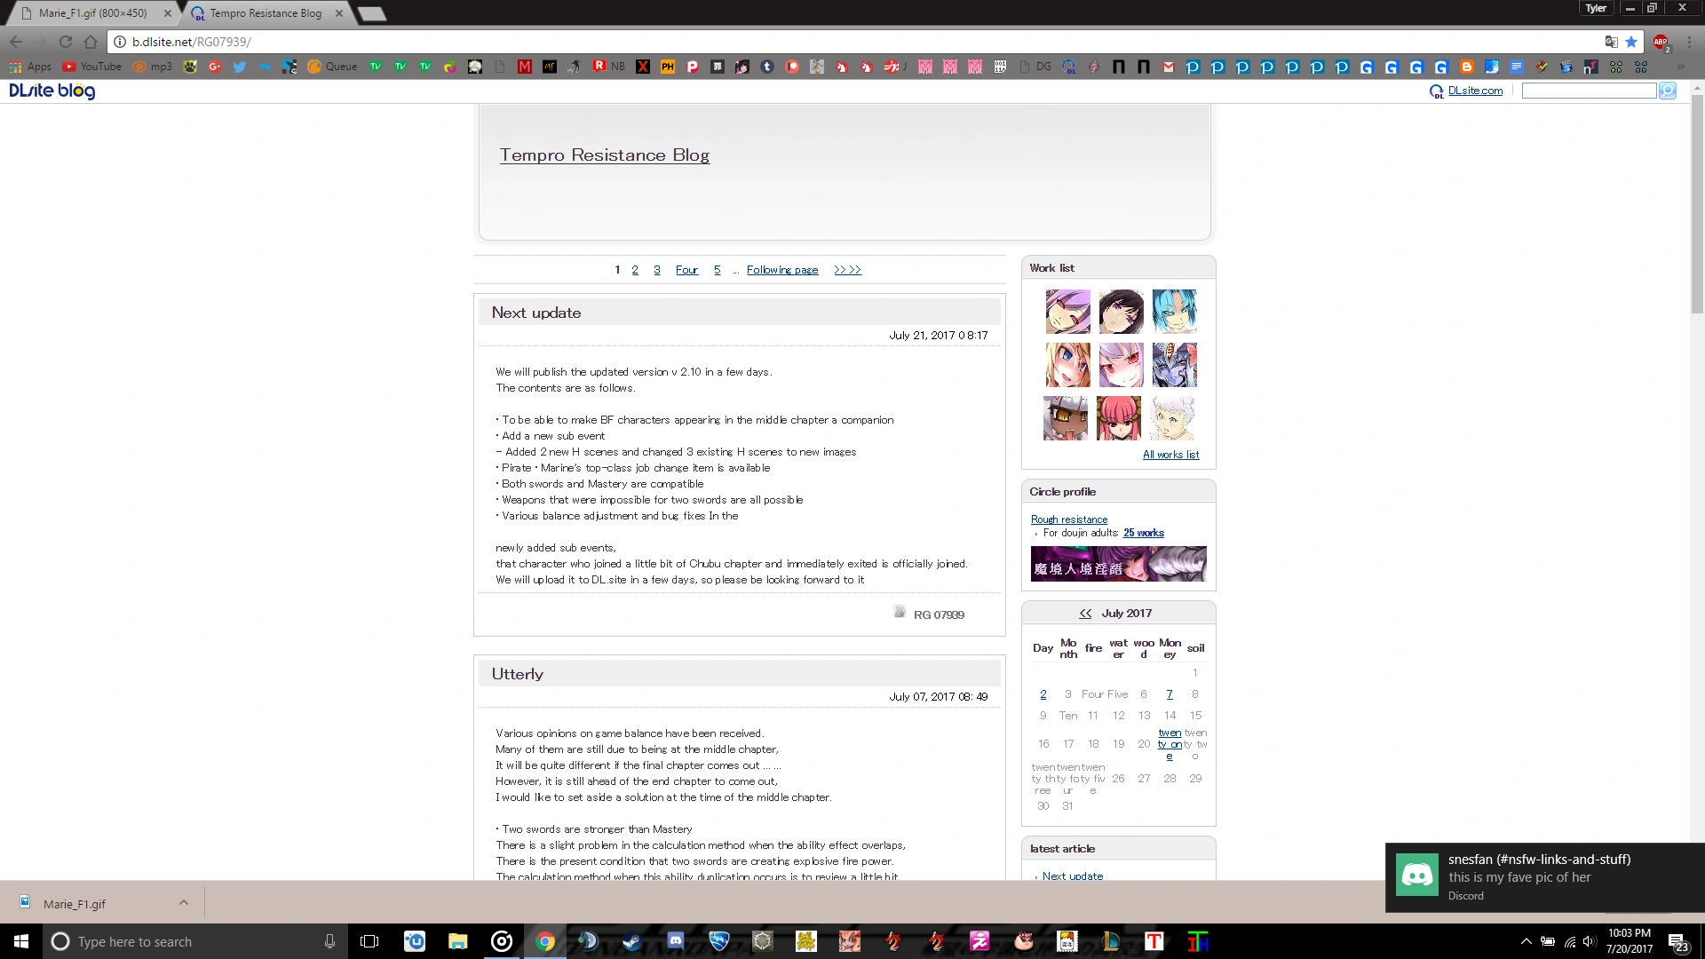
Task: Expand the Marie_F1.gif download options arrow
Action: [184, 903]
